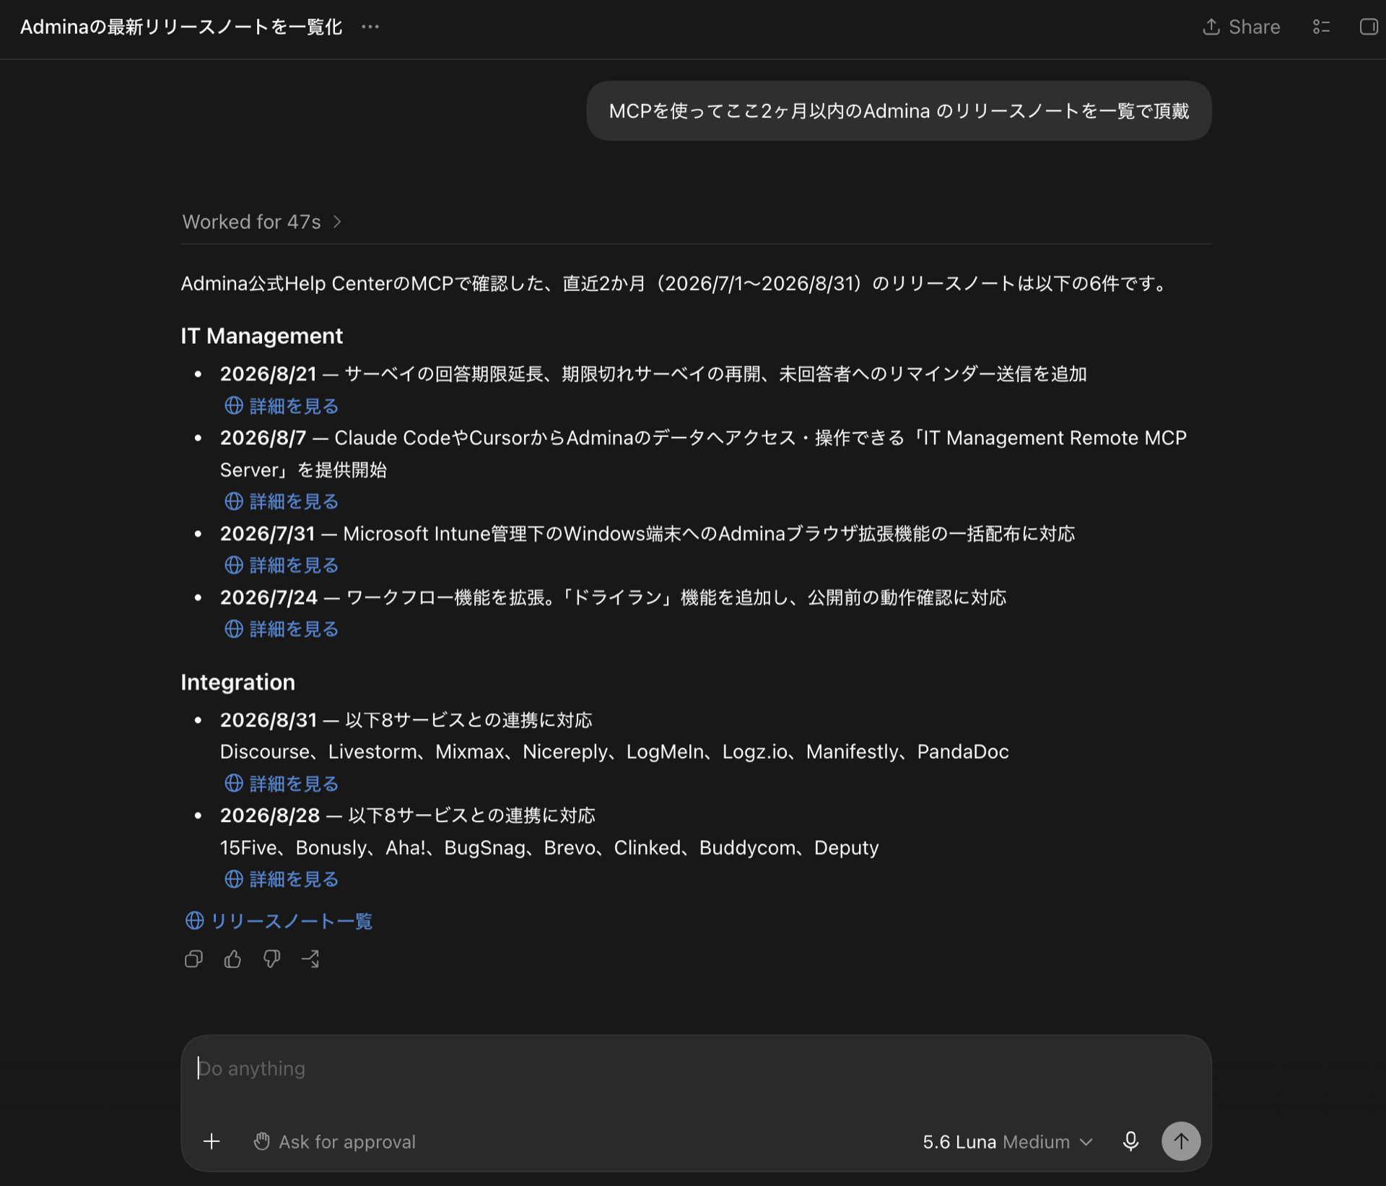
Task: Click the Share button
Action: tap(1241, 27)
